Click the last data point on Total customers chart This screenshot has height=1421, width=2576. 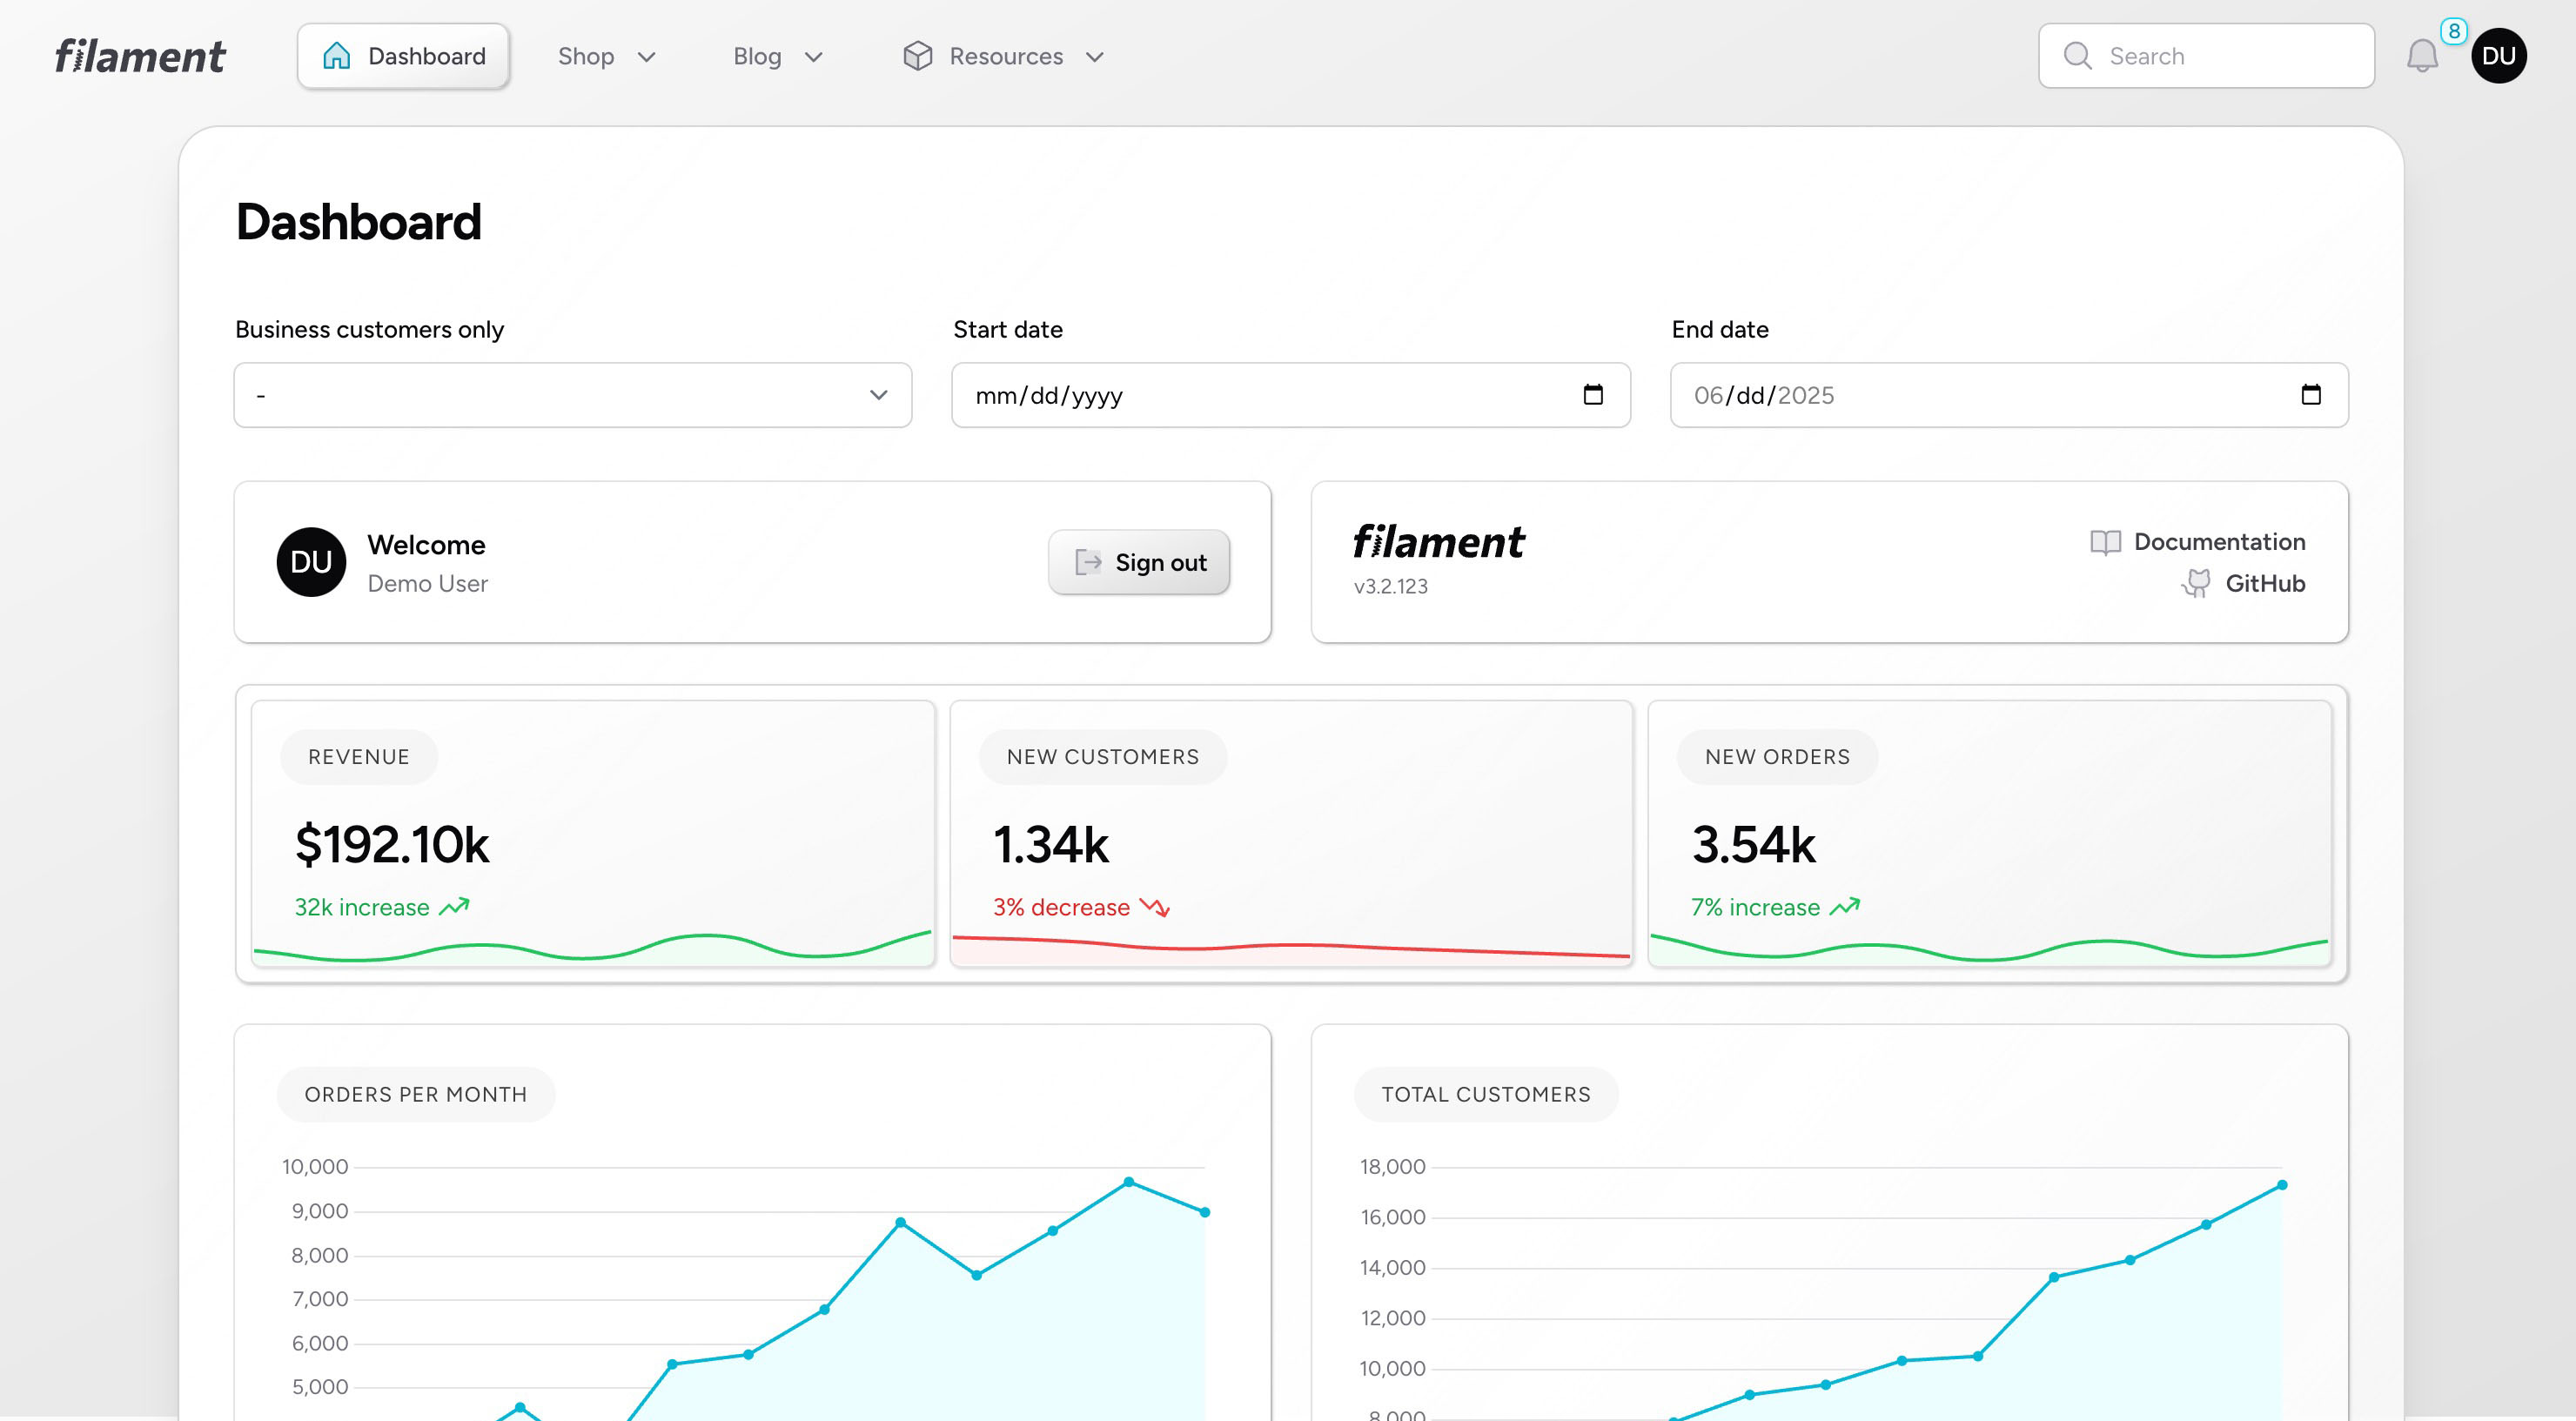point(2282,1185)
